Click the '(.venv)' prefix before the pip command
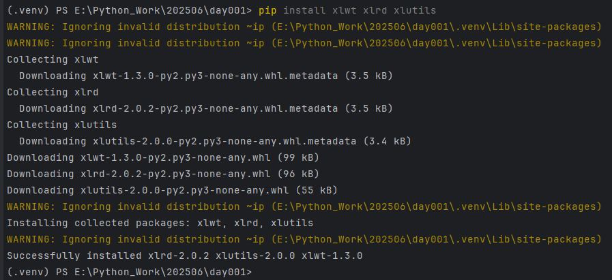Image resolution: width=612 pixels, height=280 pixels. (28, 10)
